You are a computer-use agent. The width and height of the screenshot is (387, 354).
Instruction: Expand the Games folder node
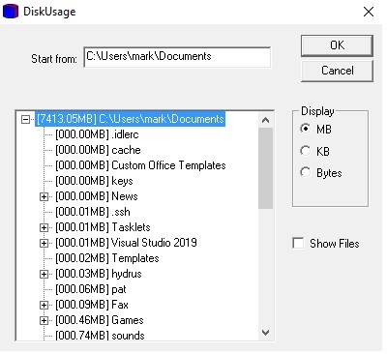coord(44,320)
